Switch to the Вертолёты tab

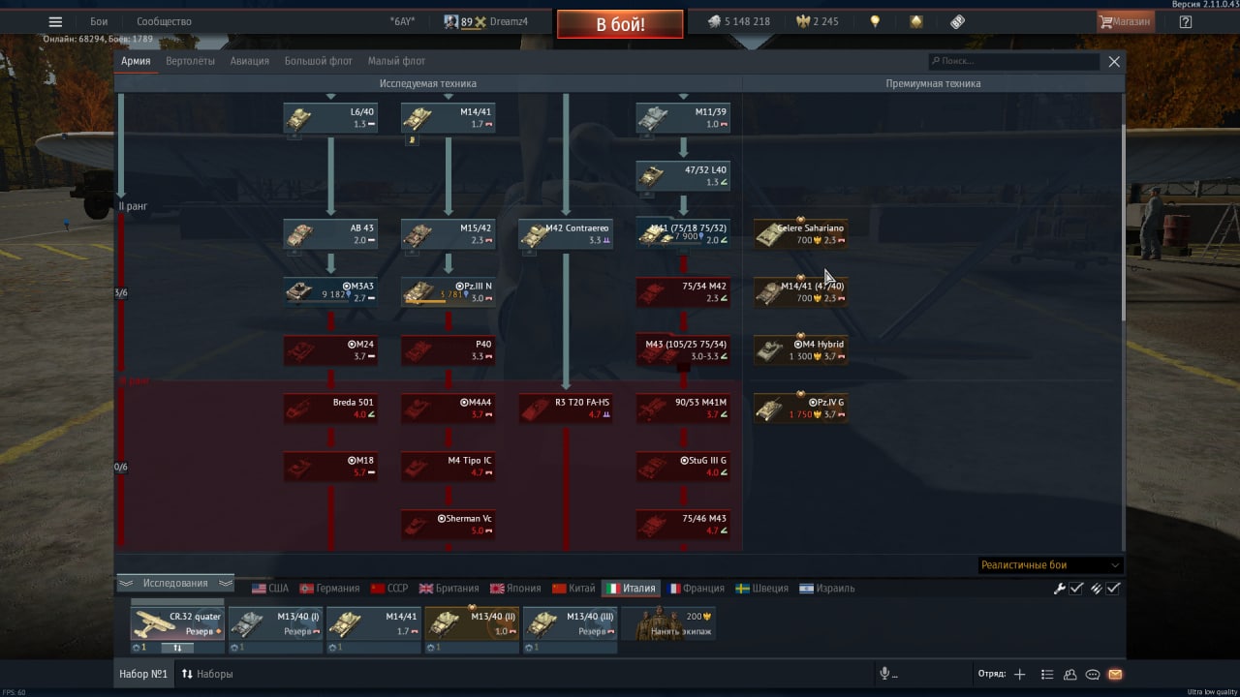[x=190, y=61]
